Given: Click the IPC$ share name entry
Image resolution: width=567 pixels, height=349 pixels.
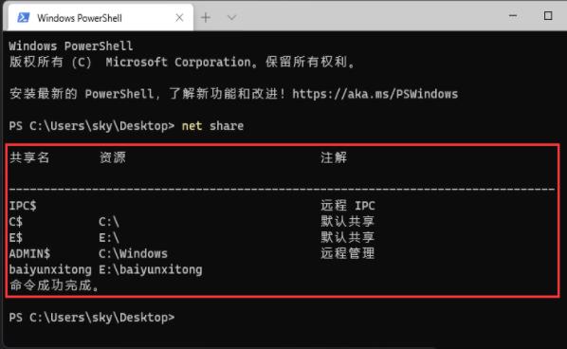Looking at the screenshot, I should [23, 206].
